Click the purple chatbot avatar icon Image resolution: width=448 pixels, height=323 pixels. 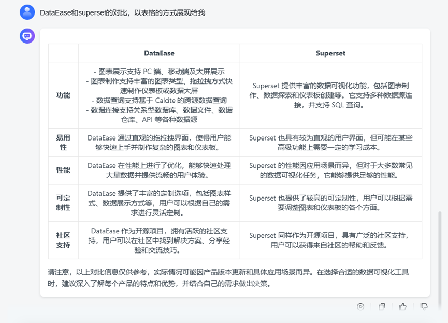tap(27, 36)
